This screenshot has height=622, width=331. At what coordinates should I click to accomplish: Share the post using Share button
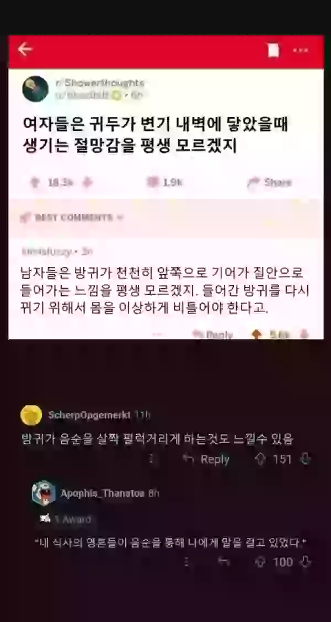(x=269, y=183)
